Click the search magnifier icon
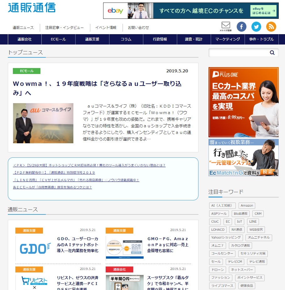The width and height of the screenshot is (285, 290). [272, 53]
